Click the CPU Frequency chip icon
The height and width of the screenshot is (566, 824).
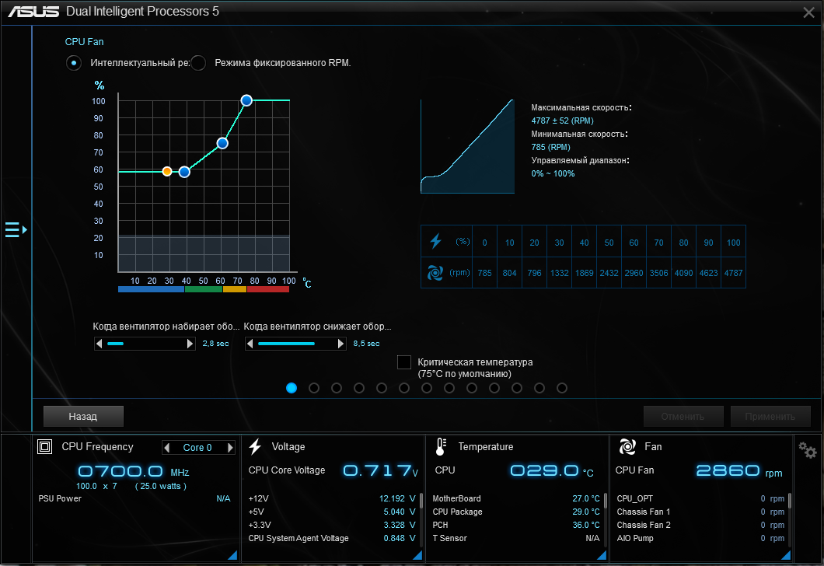coord(44,447)
